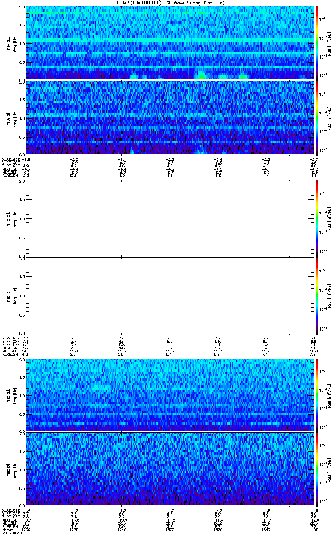Click the 1200 time tick label
The image size is (335, 536).
[26, 529]
